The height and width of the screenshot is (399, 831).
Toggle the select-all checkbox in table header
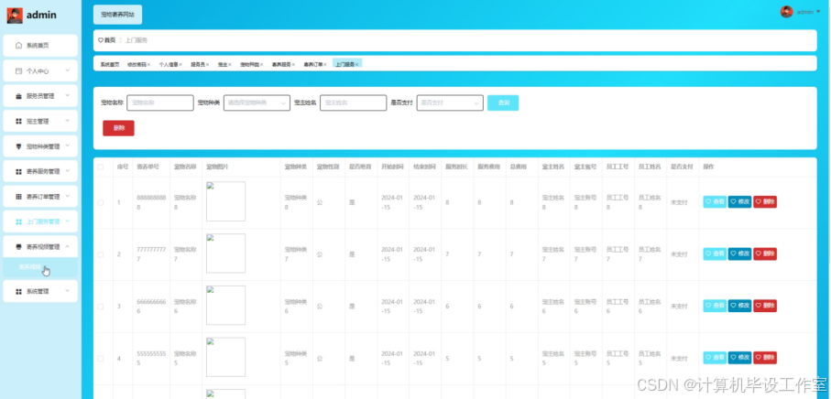click(x=101, y=167)
